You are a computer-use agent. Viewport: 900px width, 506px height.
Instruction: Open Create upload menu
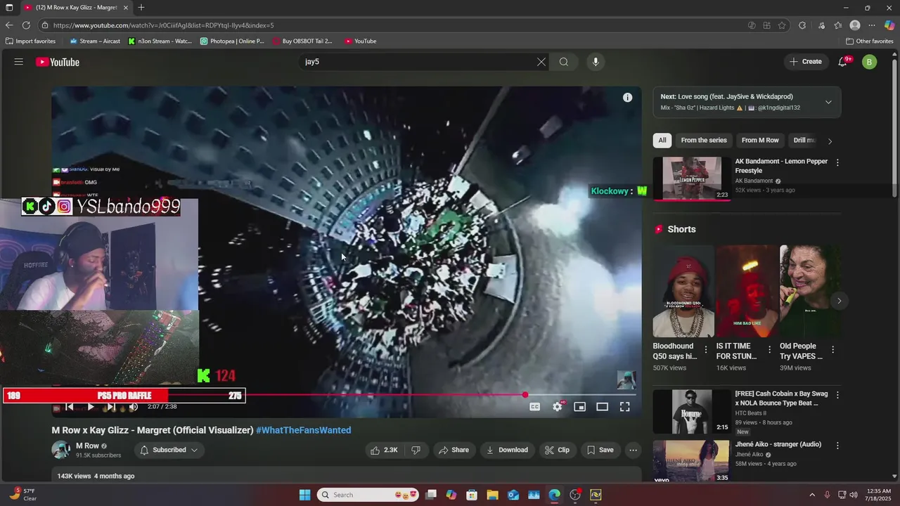click(x=806, y=62)
